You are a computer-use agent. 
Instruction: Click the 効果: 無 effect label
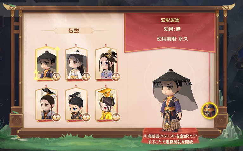pyautogui.click(x=172, y=29)
